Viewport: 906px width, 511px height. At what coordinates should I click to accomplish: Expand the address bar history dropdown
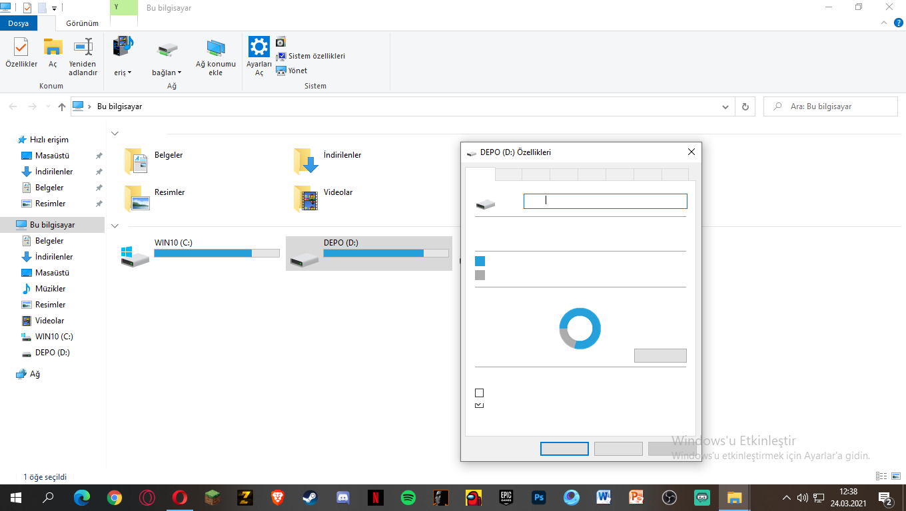tap(725, 106)
